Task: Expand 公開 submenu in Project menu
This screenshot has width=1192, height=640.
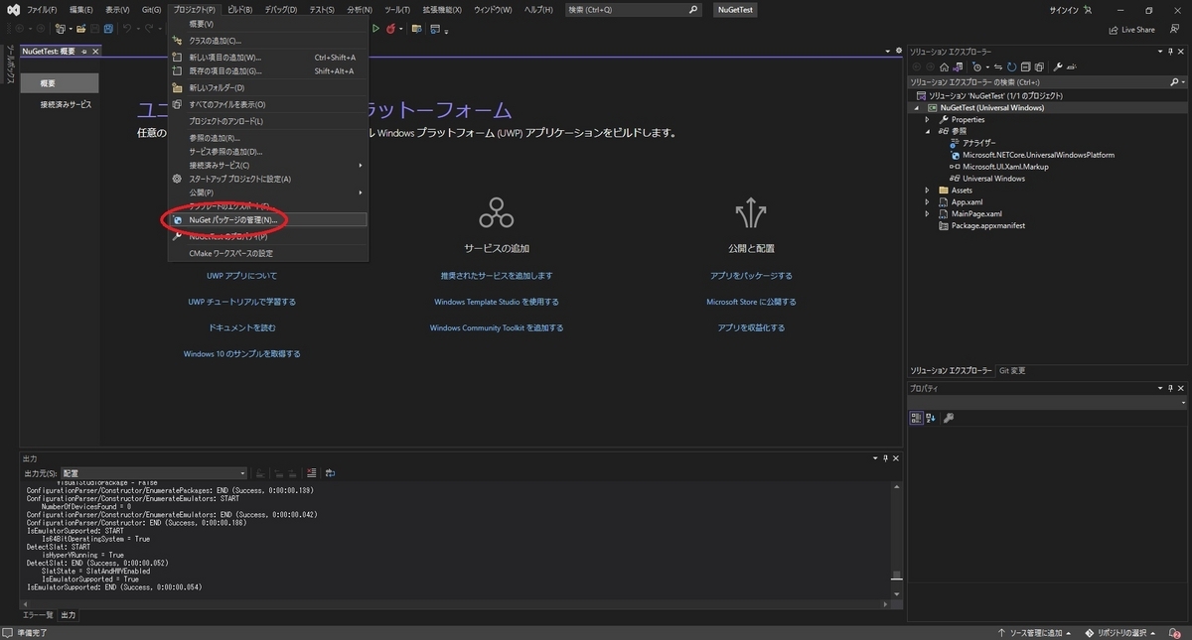Action: (x=268, y=192)
